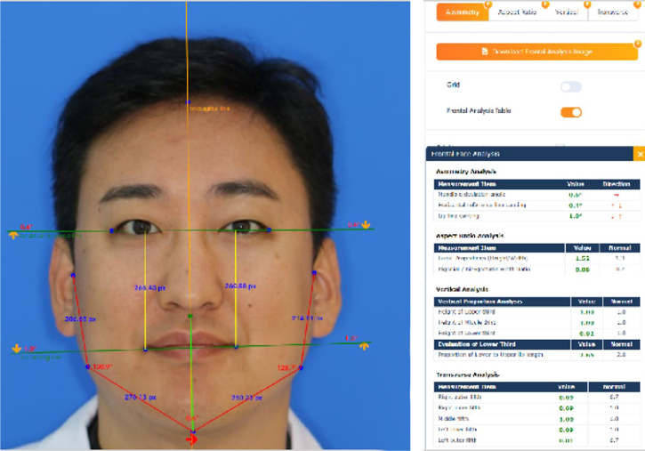The width and height of the screenshot is (645, 451).
Task: Select the 'Right outer fifth' row
Action: pyautogui.click(x=536, y=397)
